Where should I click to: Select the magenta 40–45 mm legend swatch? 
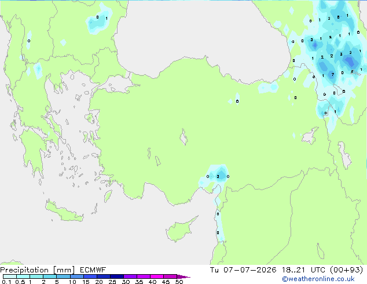pos(157,276)
